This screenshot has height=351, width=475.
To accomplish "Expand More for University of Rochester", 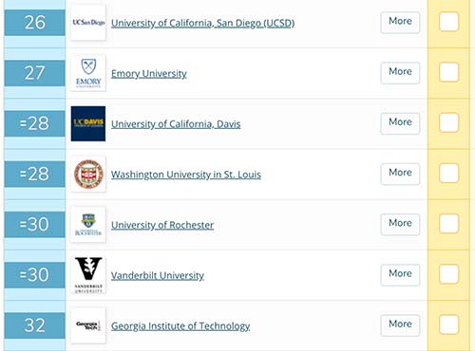I will click(400, 225).
